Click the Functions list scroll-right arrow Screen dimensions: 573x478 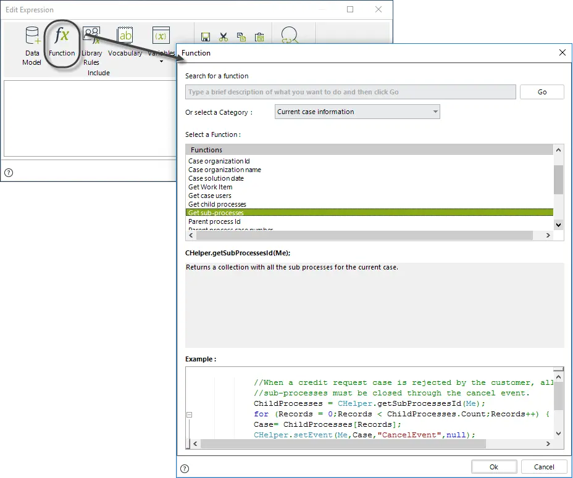[548, 236]
